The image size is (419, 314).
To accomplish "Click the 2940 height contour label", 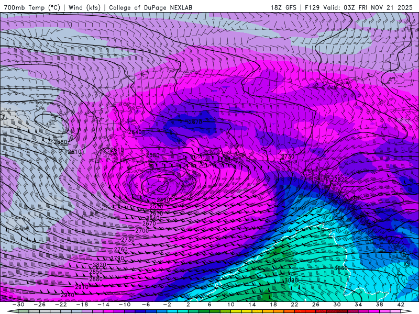I will pos(68,295).
